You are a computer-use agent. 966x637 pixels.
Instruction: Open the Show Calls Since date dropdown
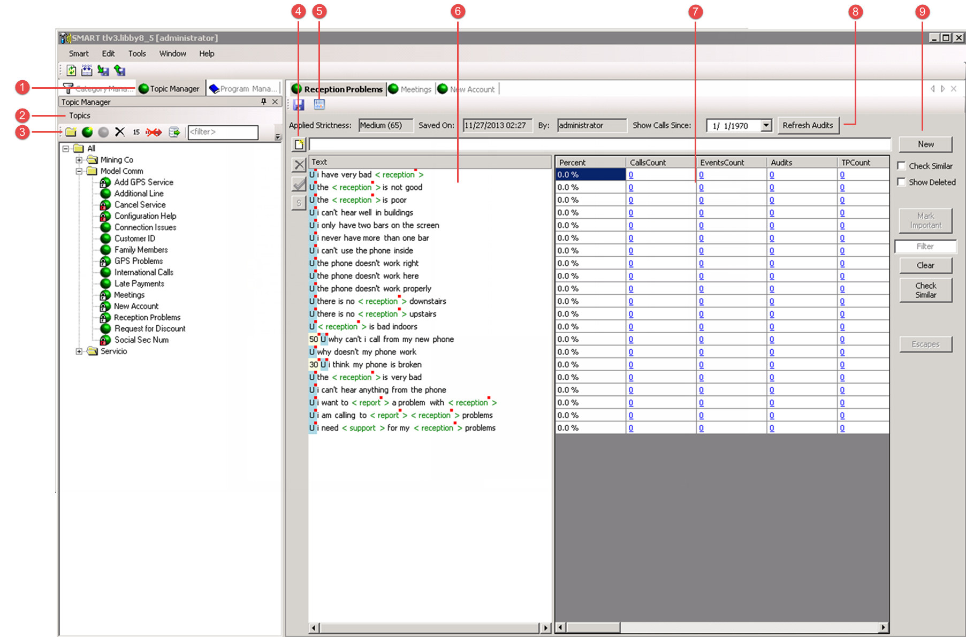coord(766,126)
